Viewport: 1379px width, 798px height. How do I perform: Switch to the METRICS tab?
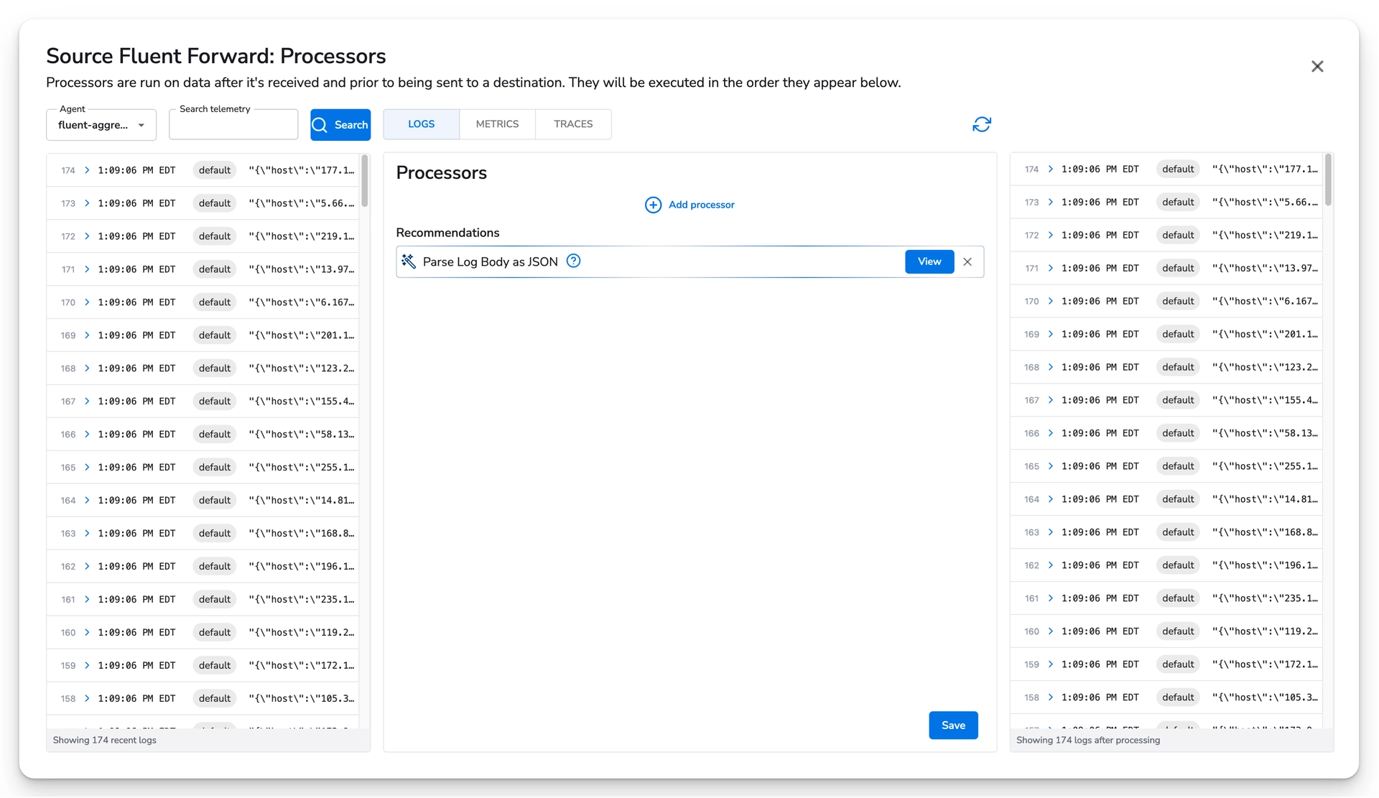(x=496, y=124)
